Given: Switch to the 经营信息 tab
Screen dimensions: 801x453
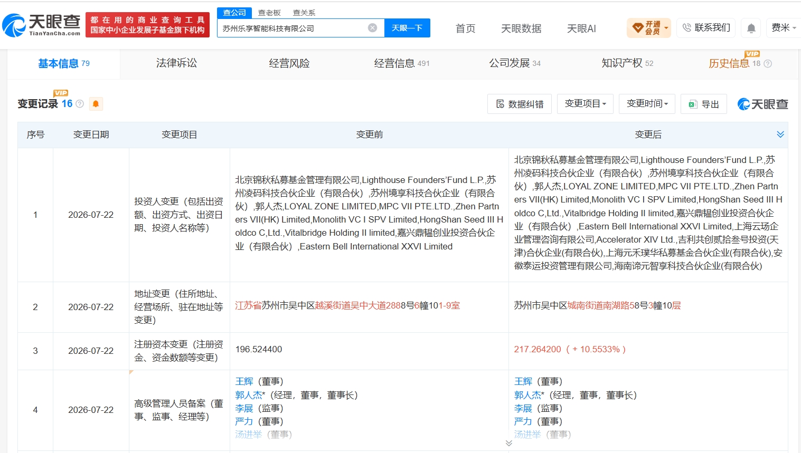Looking at the screenshot, I should click(402, 64).
